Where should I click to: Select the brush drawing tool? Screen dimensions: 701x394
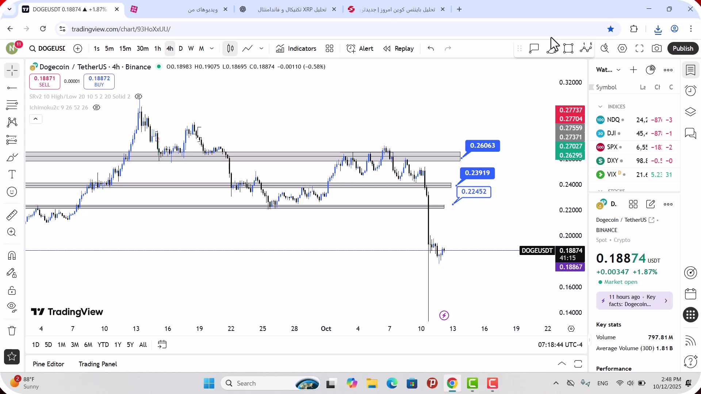(12, 157)
